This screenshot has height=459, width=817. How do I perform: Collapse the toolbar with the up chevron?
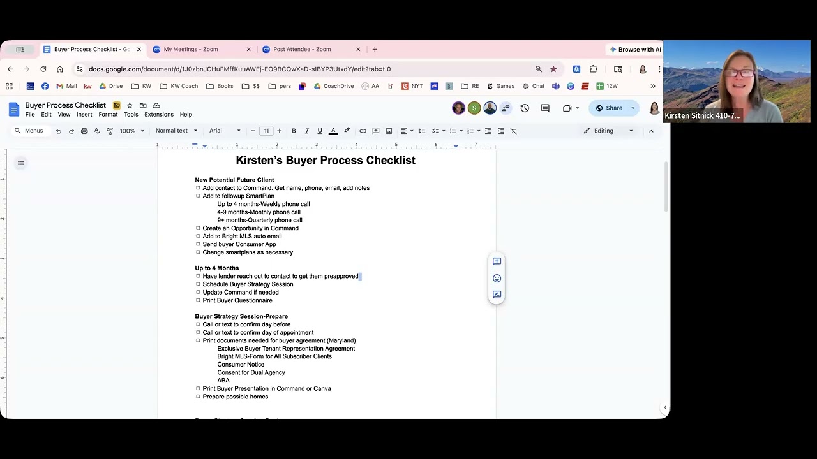(651, 131)
